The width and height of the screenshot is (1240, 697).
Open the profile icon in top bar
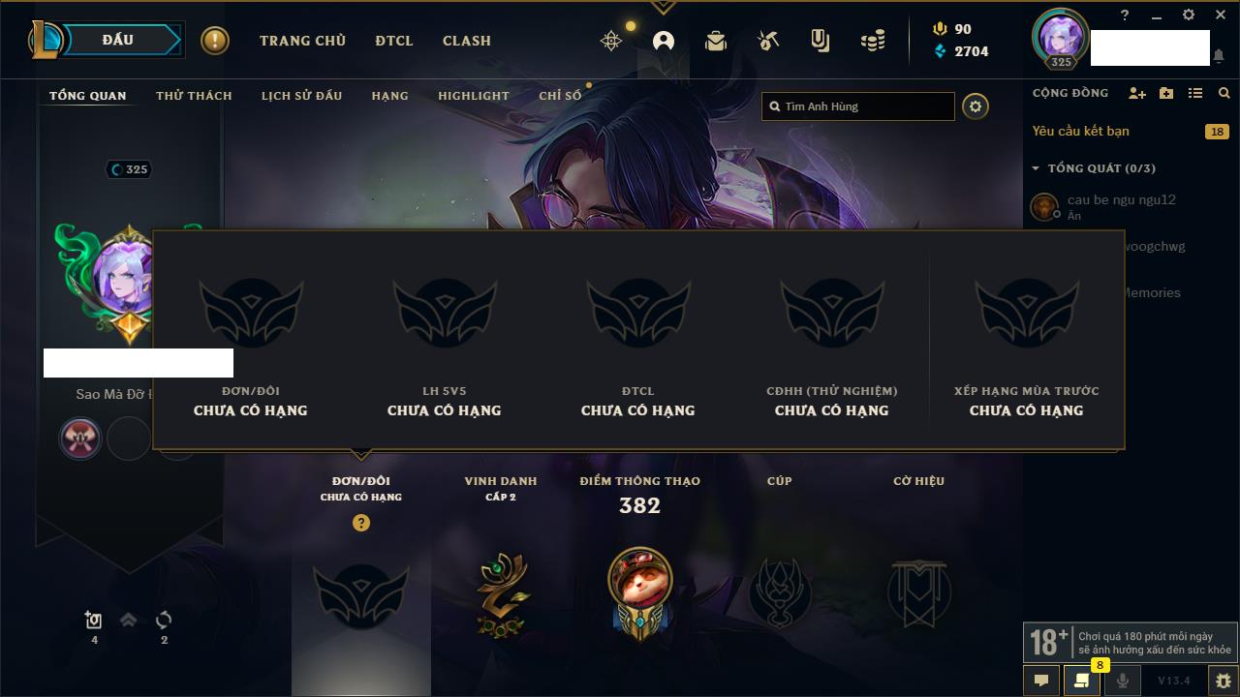pyautogui.click(x=664, y=41)
